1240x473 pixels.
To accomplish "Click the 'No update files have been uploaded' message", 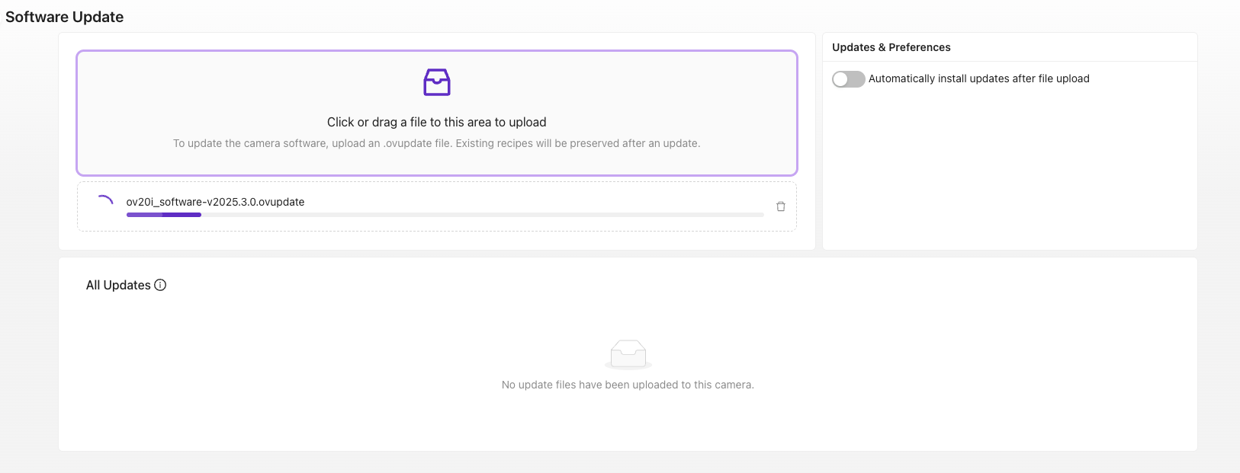I will click(x=628, y=385).
